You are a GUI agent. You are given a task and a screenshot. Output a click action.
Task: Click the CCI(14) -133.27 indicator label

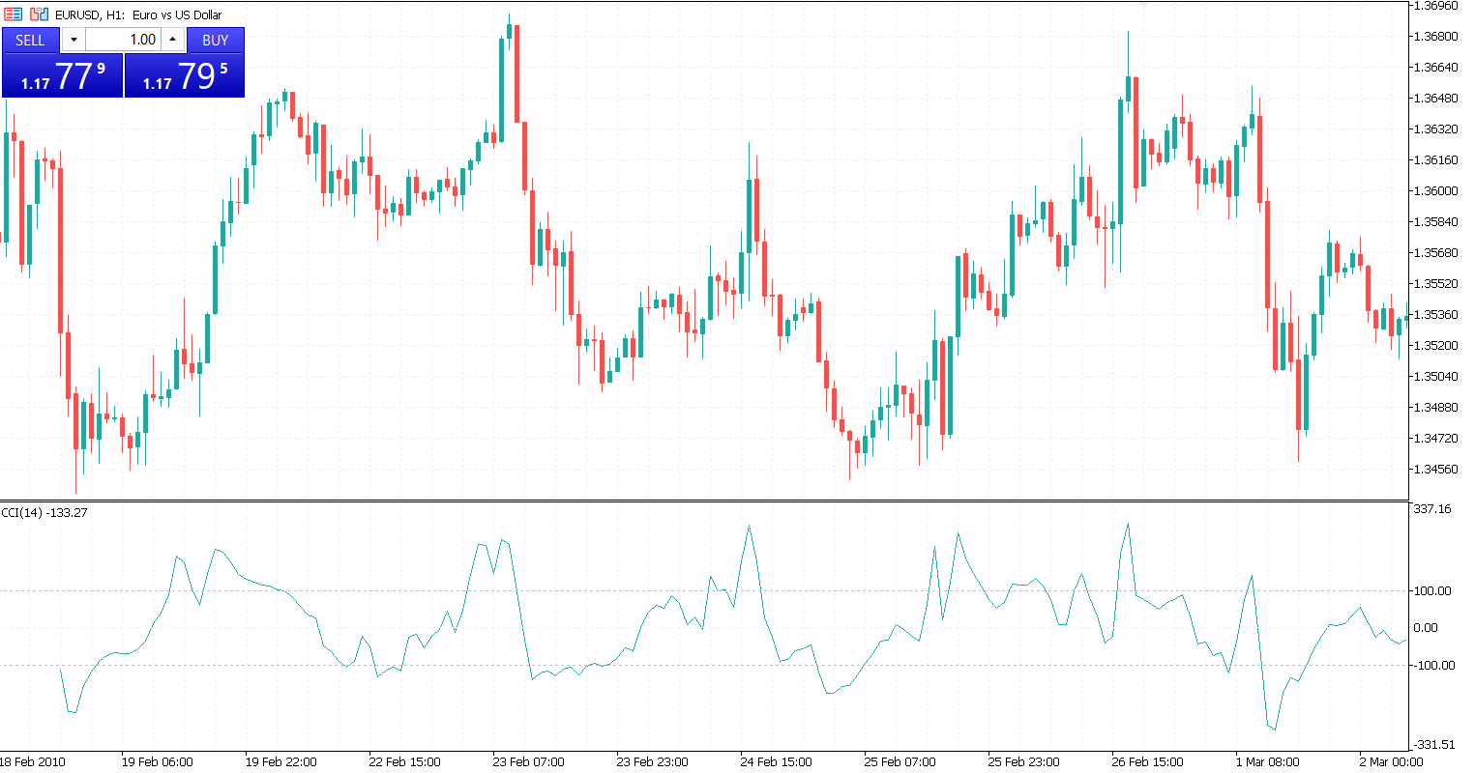point(44,512)
